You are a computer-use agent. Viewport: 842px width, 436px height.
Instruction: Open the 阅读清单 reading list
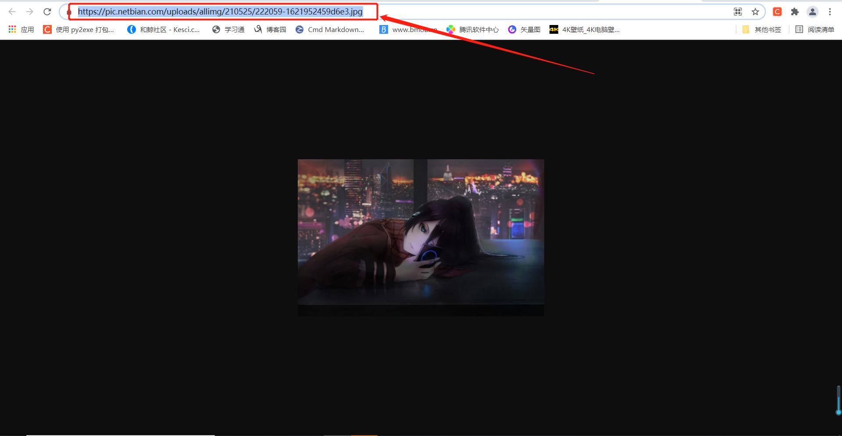point(815,29)
